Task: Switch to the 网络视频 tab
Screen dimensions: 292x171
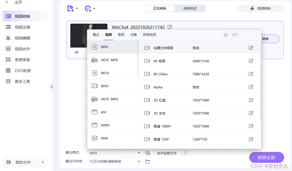Action: tap(149, 35)
